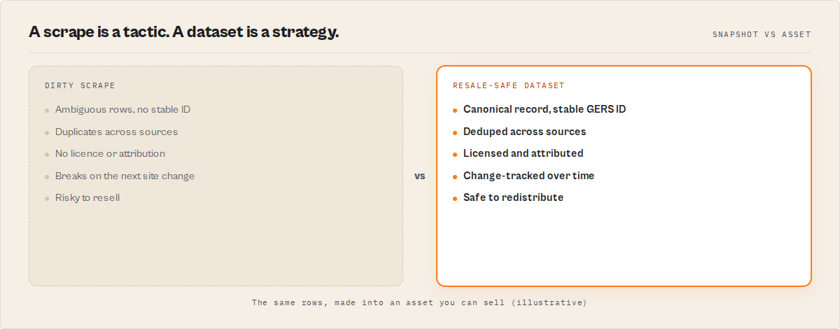This screenshot has width=840, height=329.
Task: Click the illustrative caption below the panels
Action: [x=420, y=302]
